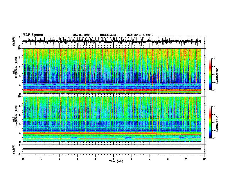Click inside the ch.2 spectrogram panel
The width and height of the screenshot is (230, 178).
tap(112, 119)
